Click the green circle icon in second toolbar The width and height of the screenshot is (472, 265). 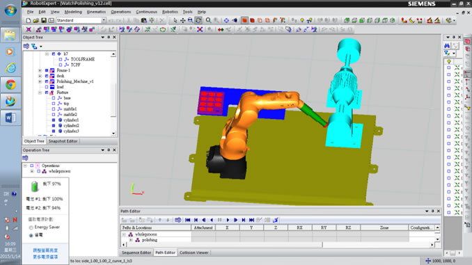163,29
